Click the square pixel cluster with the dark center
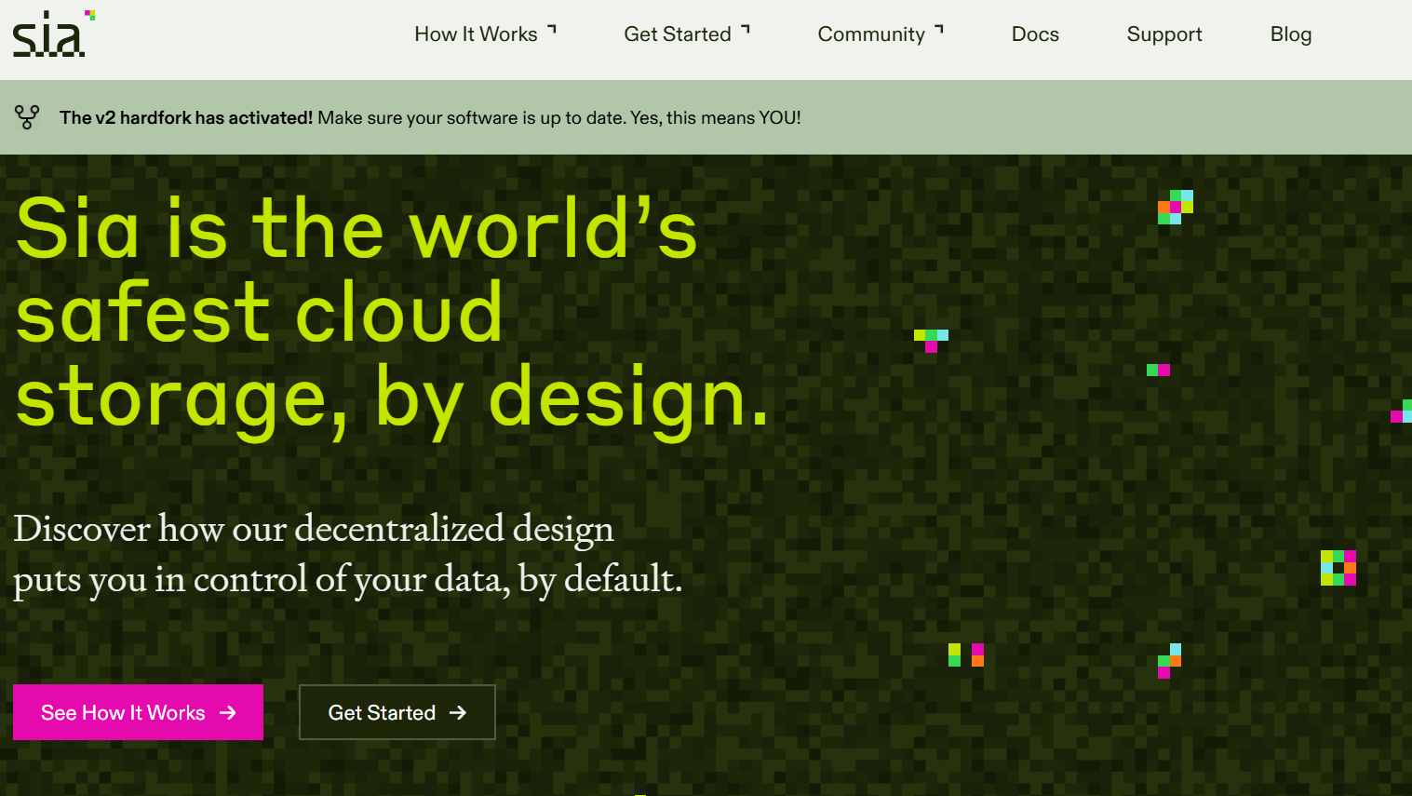Screen dimensions: 1412x796 click(1338, 568)
